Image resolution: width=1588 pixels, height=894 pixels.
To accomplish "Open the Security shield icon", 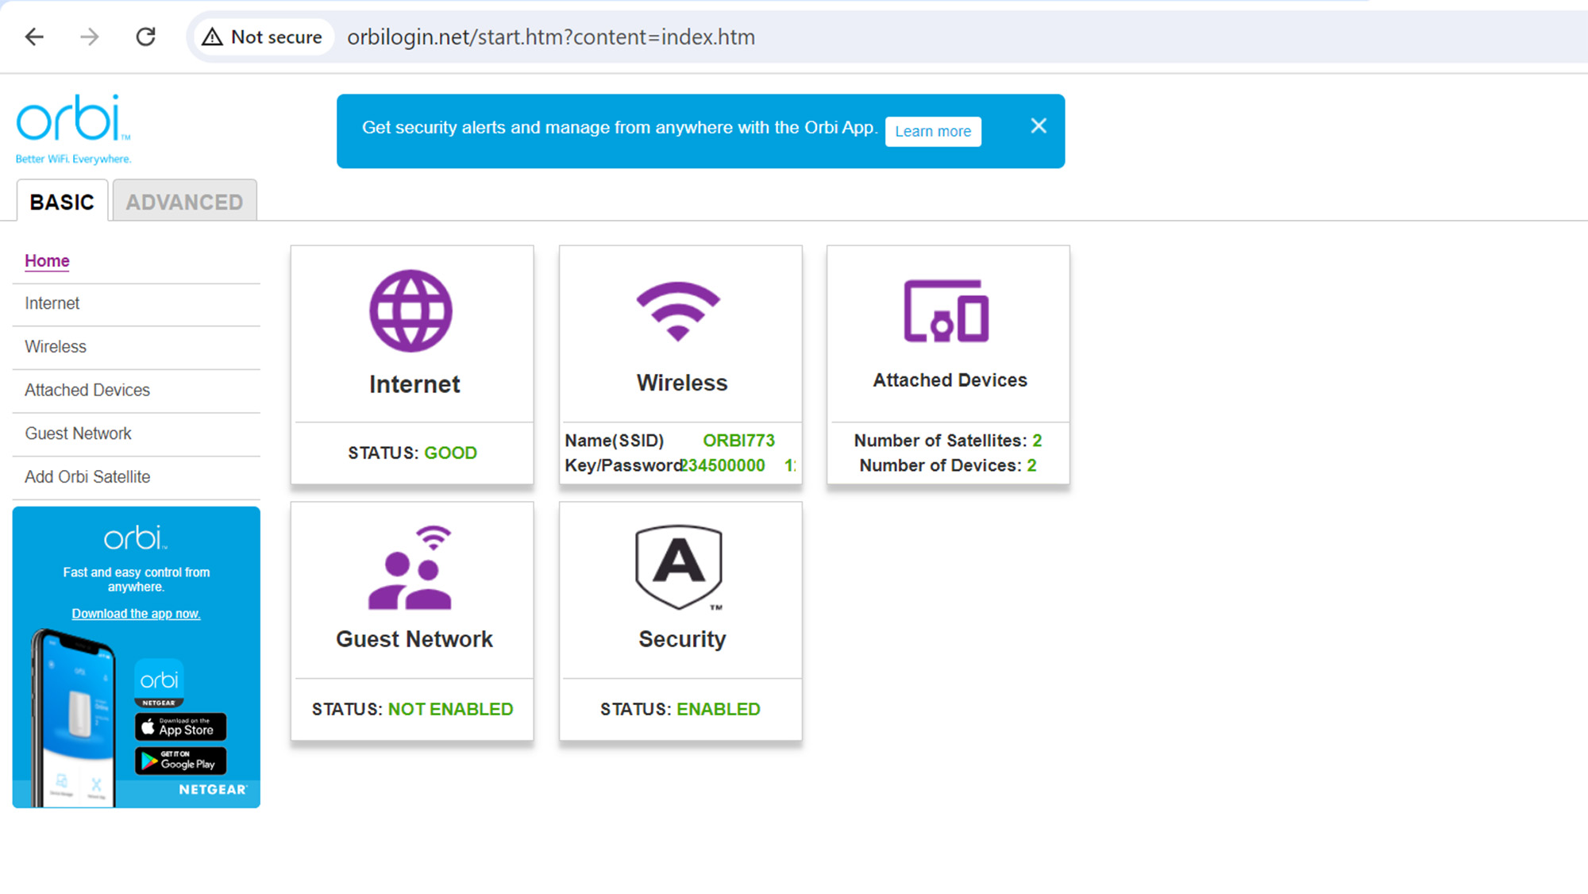I will point(679,567).
